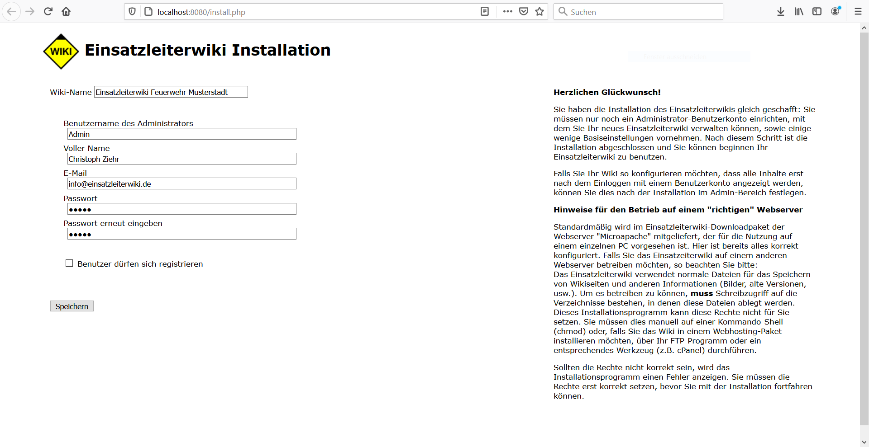Screen dimensions: 869x447
Task: Open page actions three-dot menu
Action: click(507, 12)
